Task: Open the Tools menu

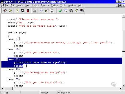Action: click(63, 5)
